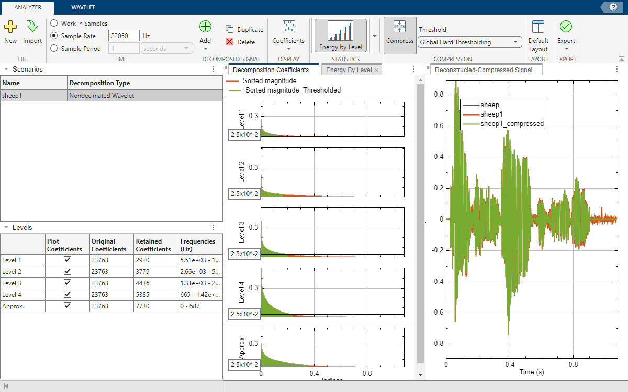Viewport: 628px width, 392px height.
Task: Select the Sample Period radio button
Action: pos(54,49)
